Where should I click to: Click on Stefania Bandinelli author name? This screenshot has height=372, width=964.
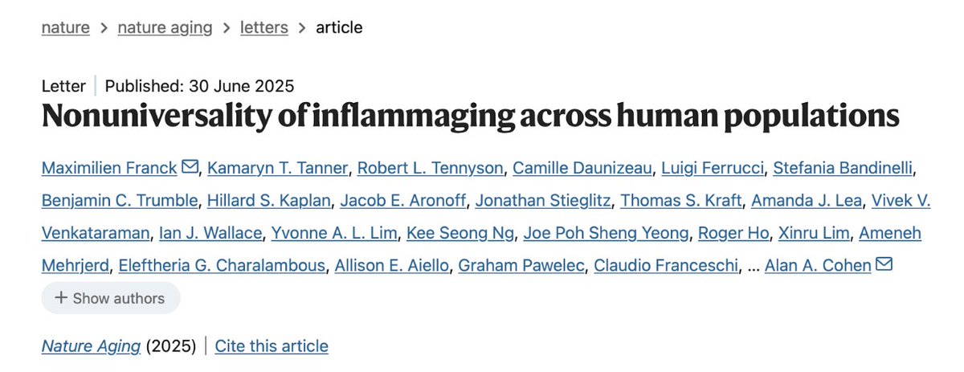[x=833, y=168]
